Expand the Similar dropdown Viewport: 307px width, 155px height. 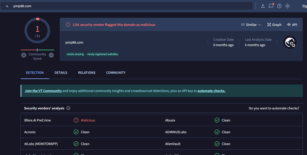[x=251, y=25]
